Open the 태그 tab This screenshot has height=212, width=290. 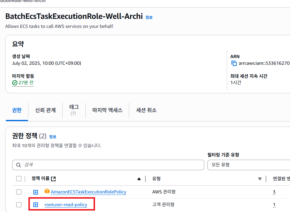pos(74,110)
